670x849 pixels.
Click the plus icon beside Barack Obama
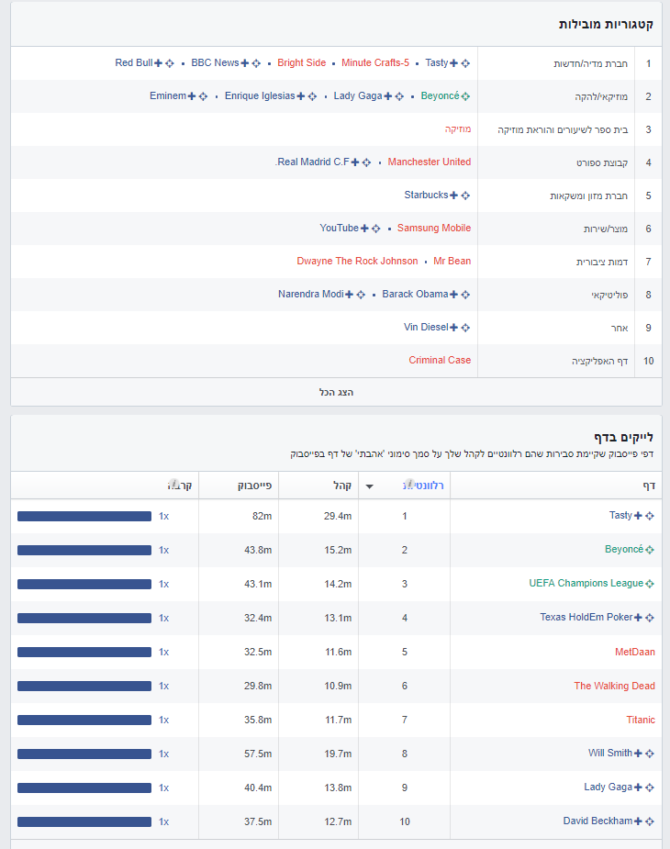[x=454, y=295]
